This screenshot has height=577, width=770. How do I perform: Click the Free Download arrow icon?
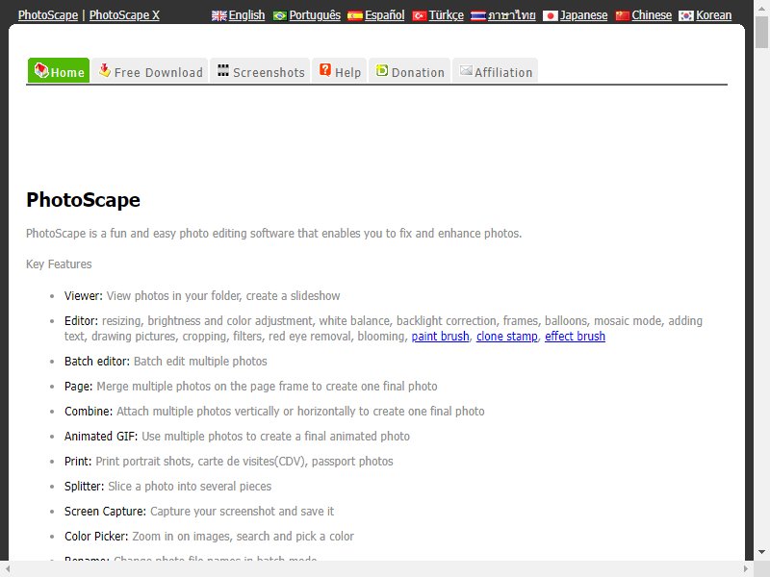104,70
